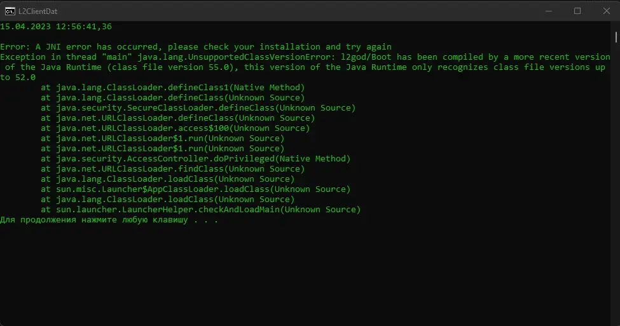Click the URLClassLoader.defineClass stack line
This screenshot has height=326, width=620.
[x=177, y=118]
